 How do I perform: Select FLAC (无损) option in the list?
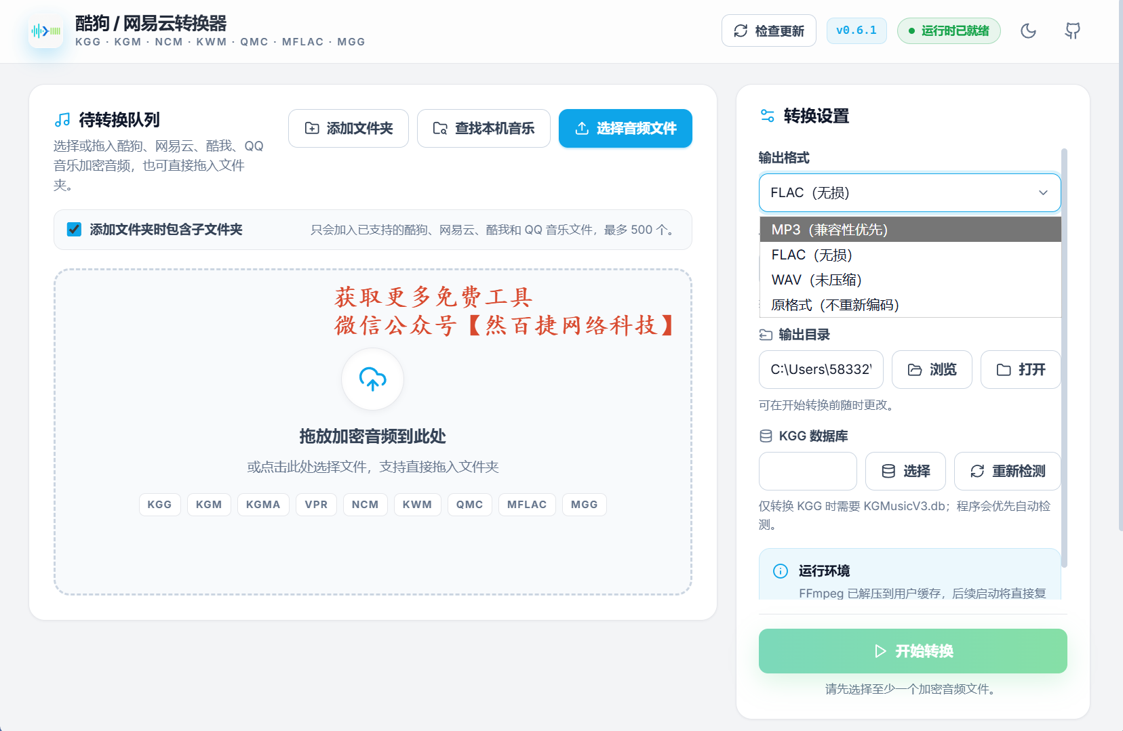point(910,255)
